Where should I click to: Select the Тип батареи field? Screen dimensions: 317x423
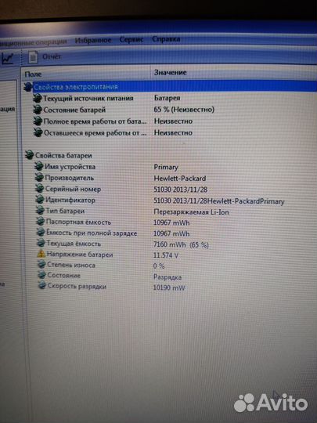[x=65, y=211]
